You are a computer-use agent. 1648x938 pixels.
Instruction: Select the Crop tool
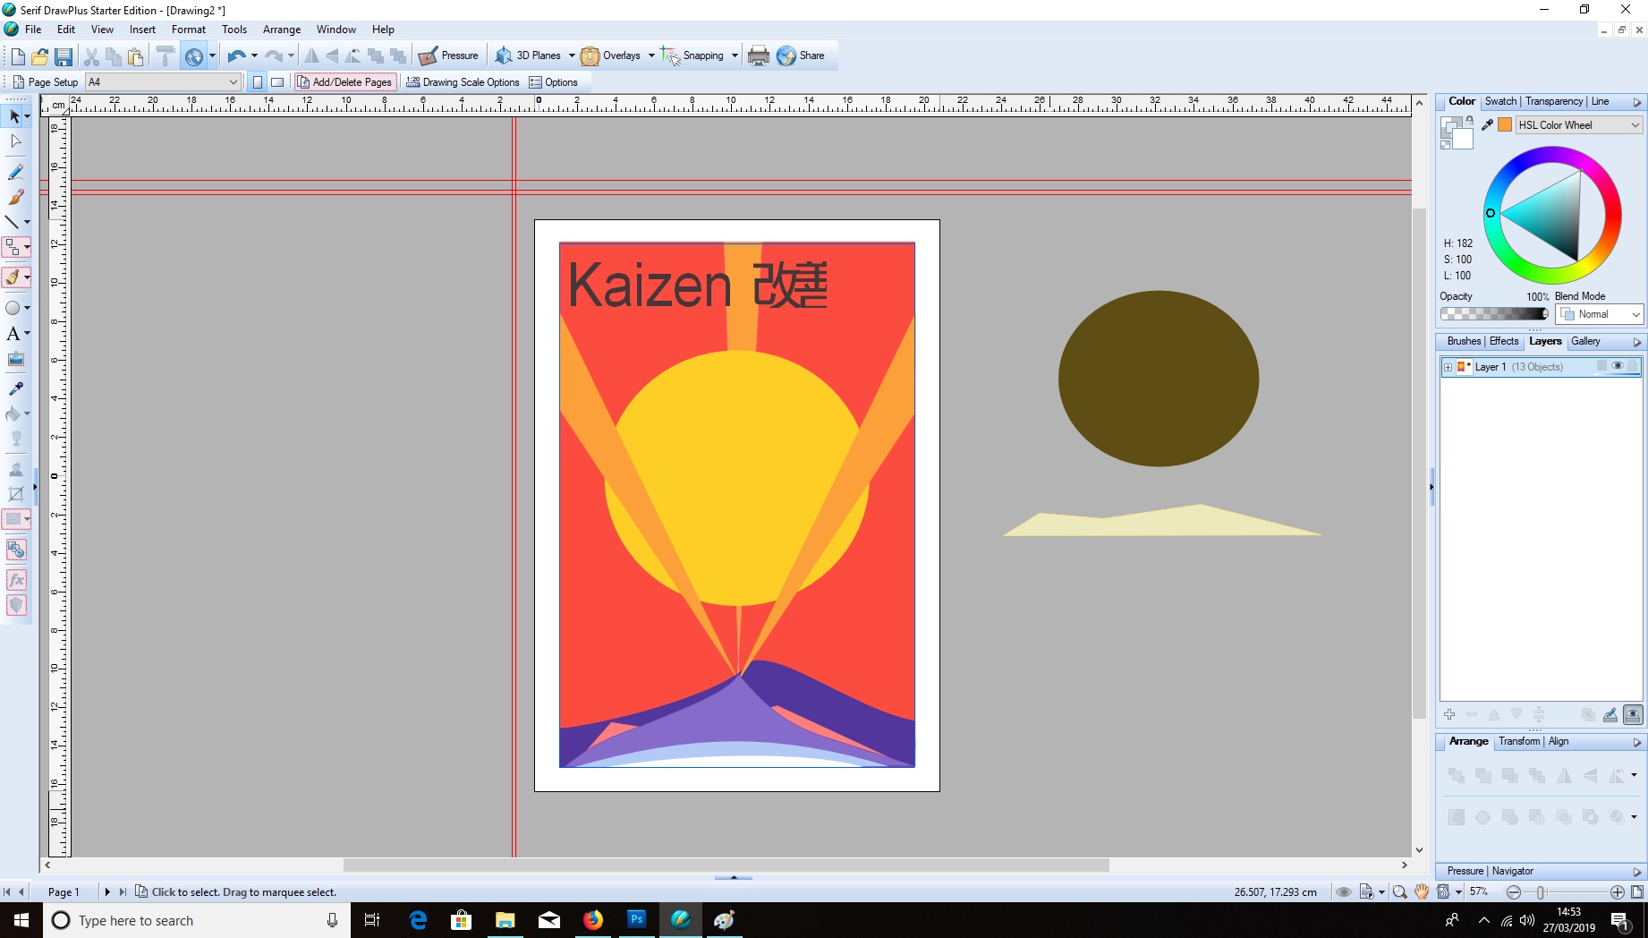pyautogui.click(x=15, y=493)
